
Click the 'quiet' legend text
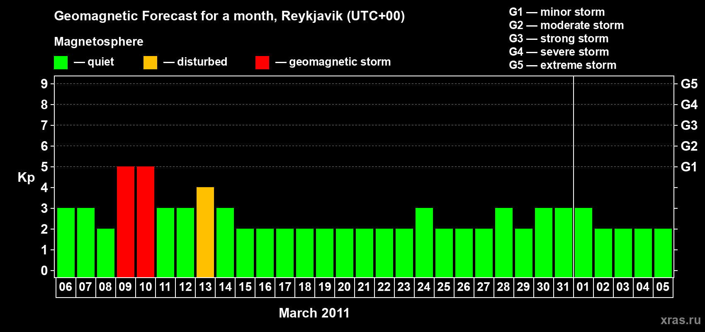101,62
